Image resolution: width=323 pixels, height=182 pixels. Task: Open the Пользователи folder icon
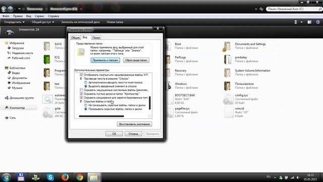point(228,86)
